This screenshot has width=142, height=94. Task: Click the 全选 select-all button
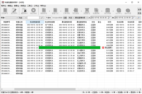coord(139,9)
